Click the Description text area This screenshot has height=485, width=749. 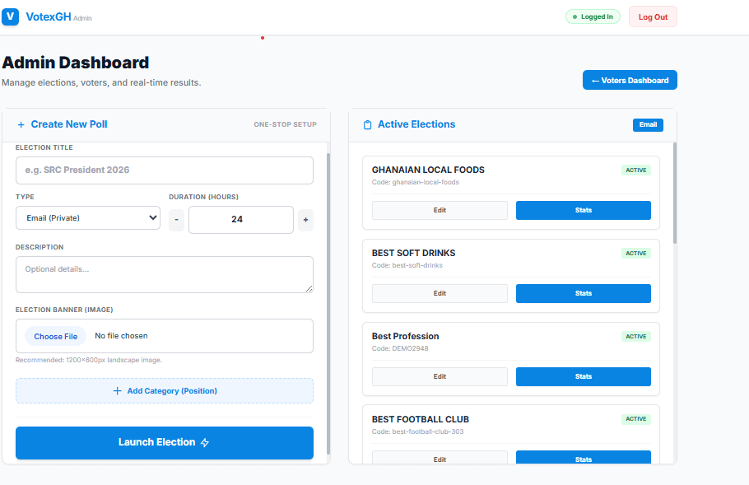[165, 275]
